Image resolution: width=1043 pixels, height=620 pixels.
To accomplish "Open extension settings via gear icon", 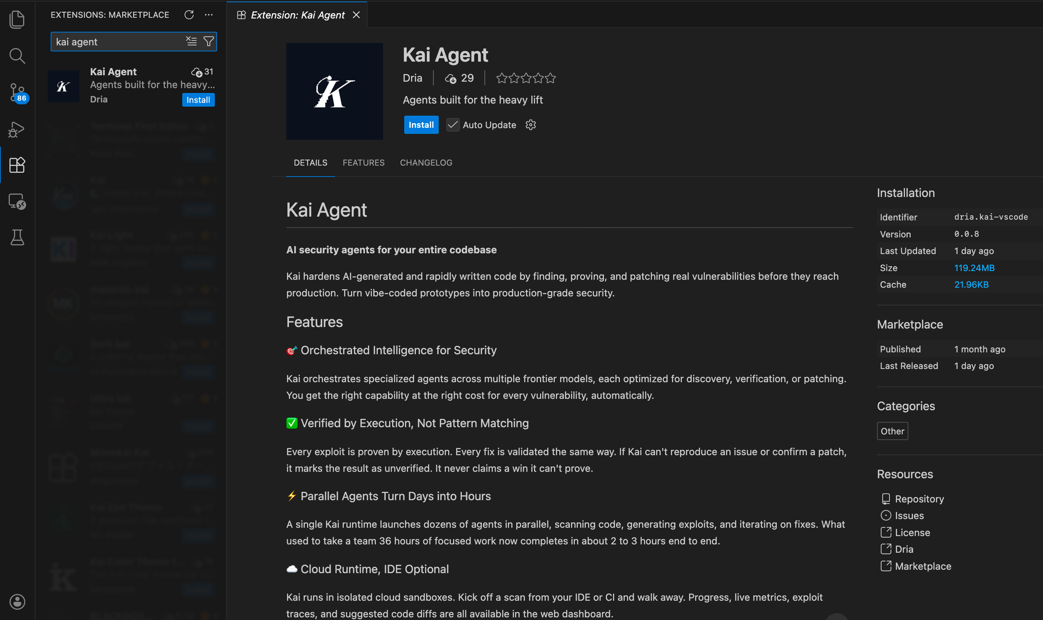I will (x=530, y=124).
